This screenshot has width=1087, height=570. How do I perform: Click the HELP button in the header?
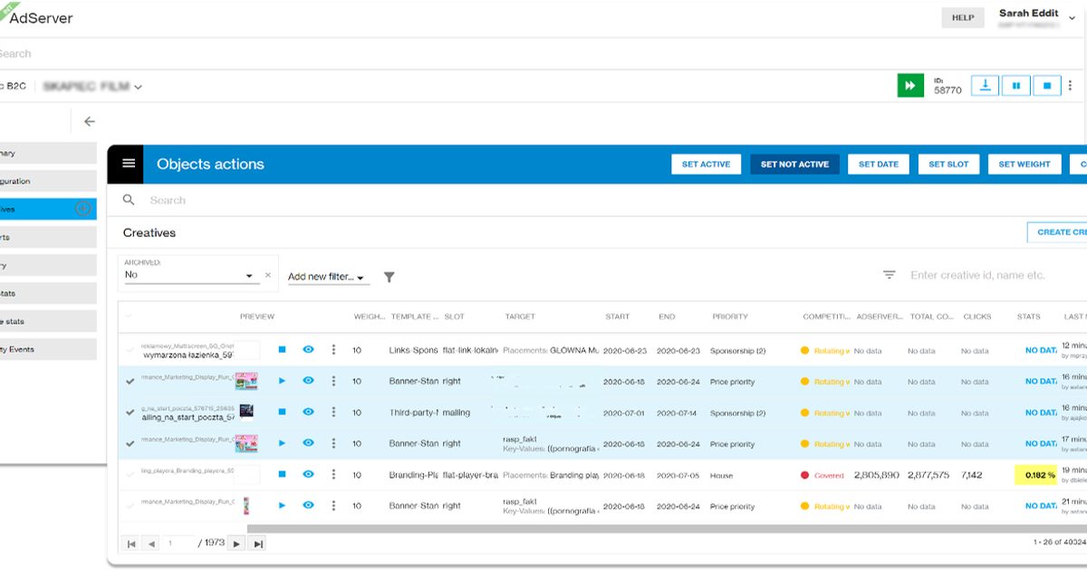click(963, 17)
